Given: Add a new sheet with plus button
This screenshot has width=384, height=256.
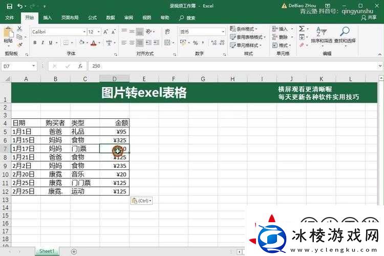Looking at the screenshot, I should click(x=74, y=251).
